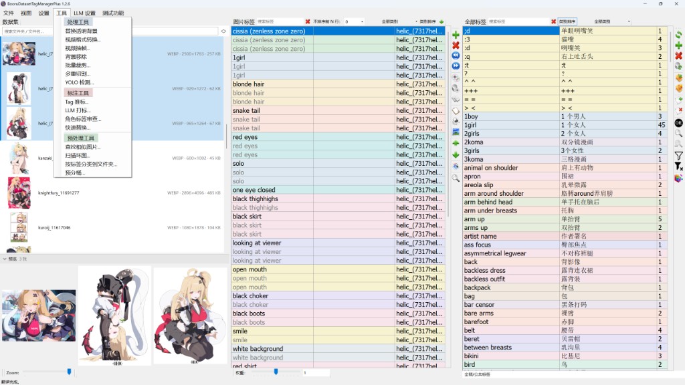
Task: Select the '1girl' row in all tags
Action: coord(565,125)
